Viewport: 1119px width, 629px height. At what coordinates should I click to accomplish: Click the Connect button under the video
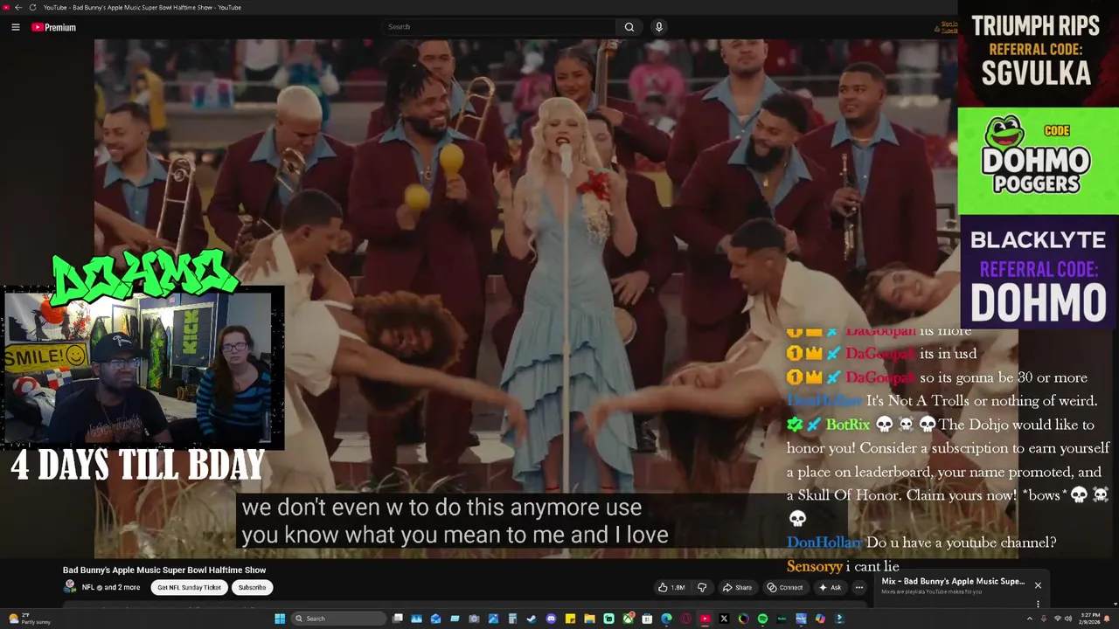coord(785,587)
